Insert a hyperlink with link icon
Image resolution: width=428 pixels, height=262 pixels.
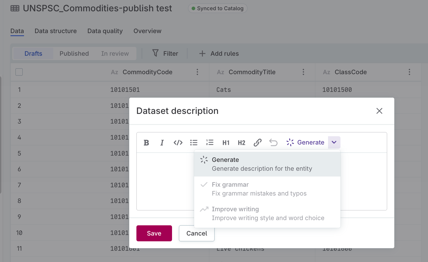click(x=257, y=143)
